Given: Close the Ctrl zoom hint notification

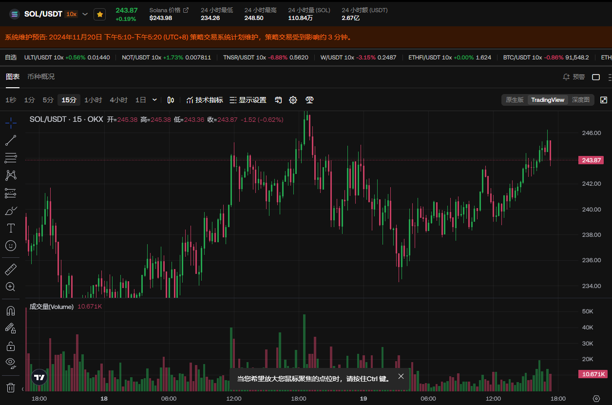Looking at the screenshot, I should point(401,376).
